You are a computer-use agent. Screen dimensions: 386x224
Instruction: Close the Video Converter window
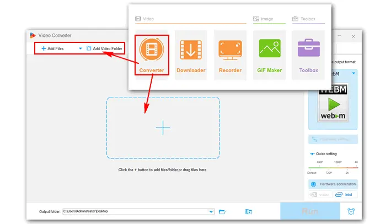point(353,36)
